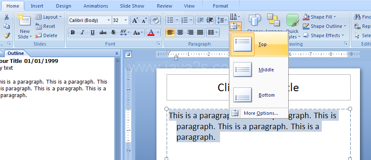Open Character Spacing AV dropdown

(x=125, y=33)
